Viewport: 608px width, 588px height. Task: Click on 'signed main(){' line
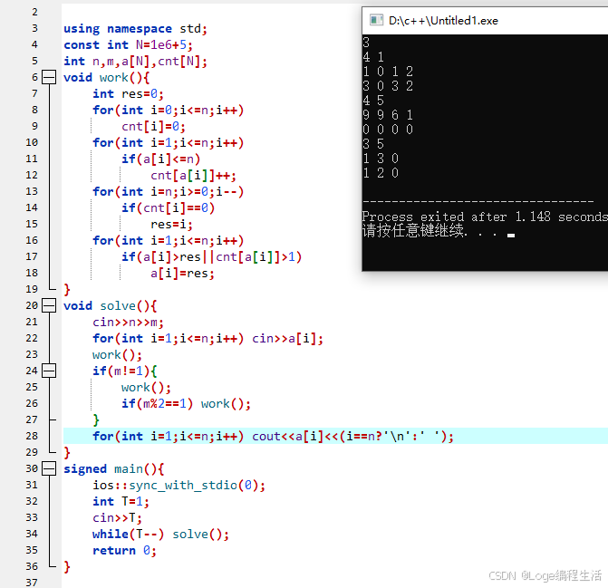[114, 469]
